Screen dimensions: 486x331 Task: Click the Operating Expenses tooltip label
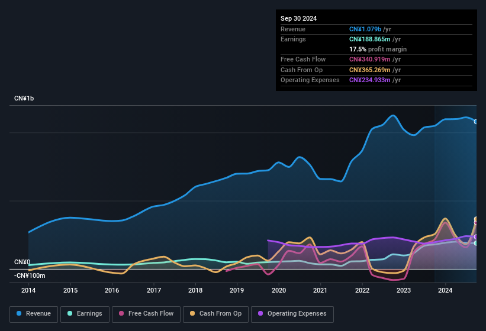310,80
